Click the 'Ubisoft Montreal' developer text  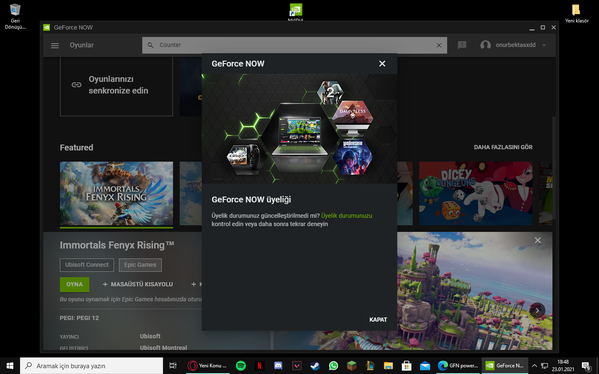tap(163, 348)
